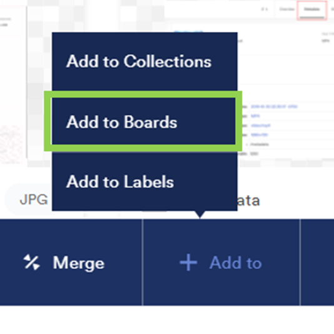Open the Add to action menu
The height and width of the screenshot is (334, 334).
click(221, 263)
